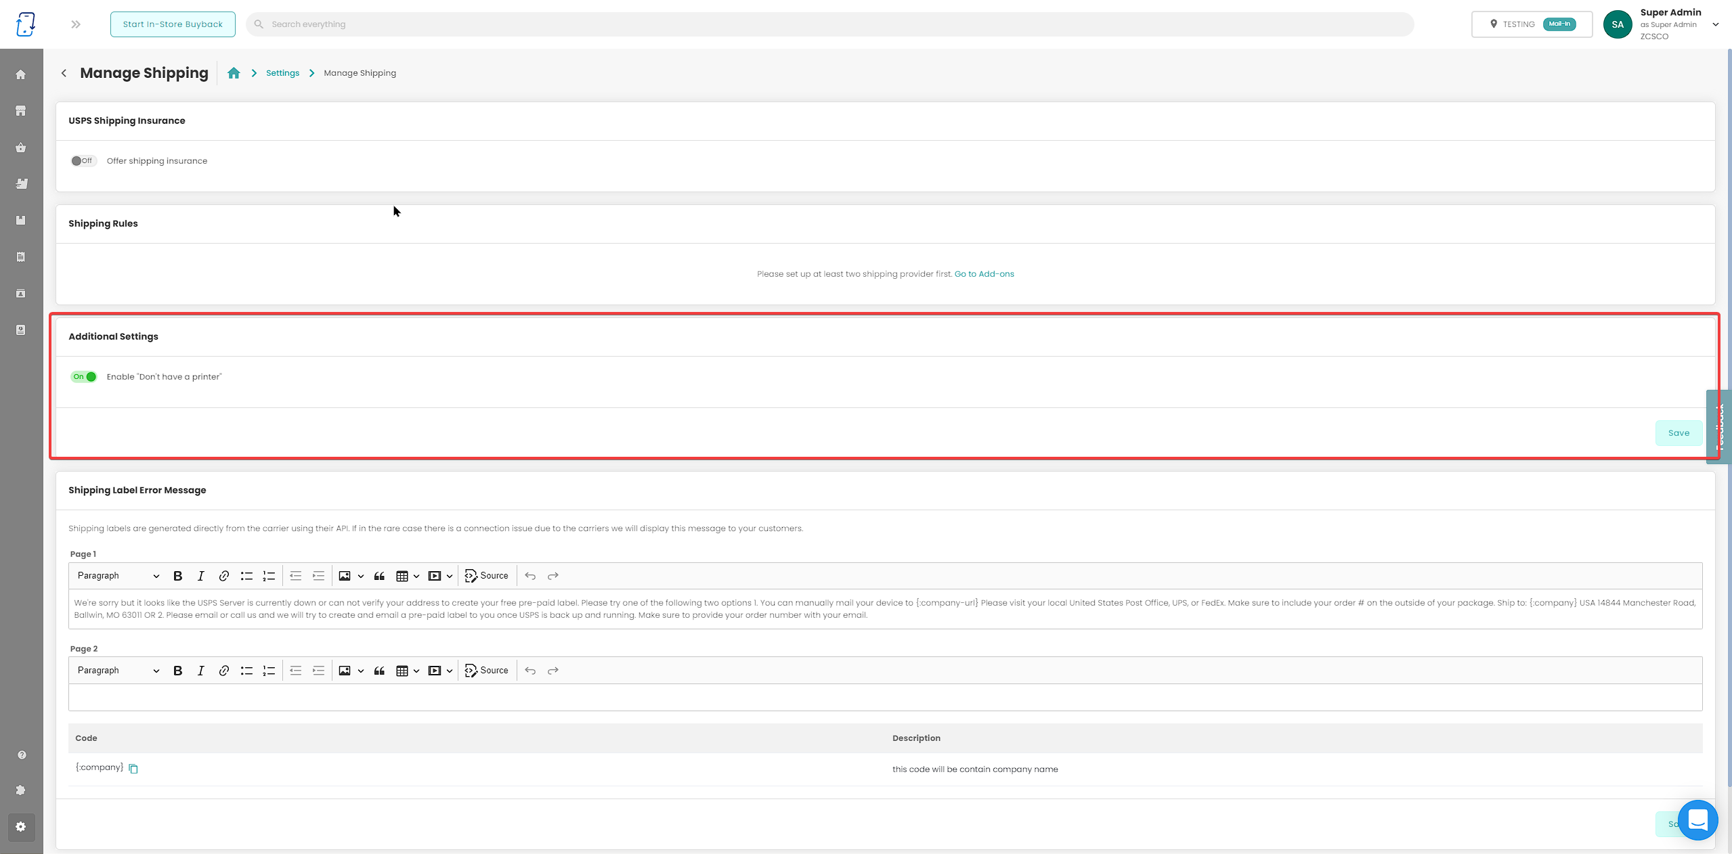
Task: Open settings gear in left sidebar
Action: (x=21, y=826)
